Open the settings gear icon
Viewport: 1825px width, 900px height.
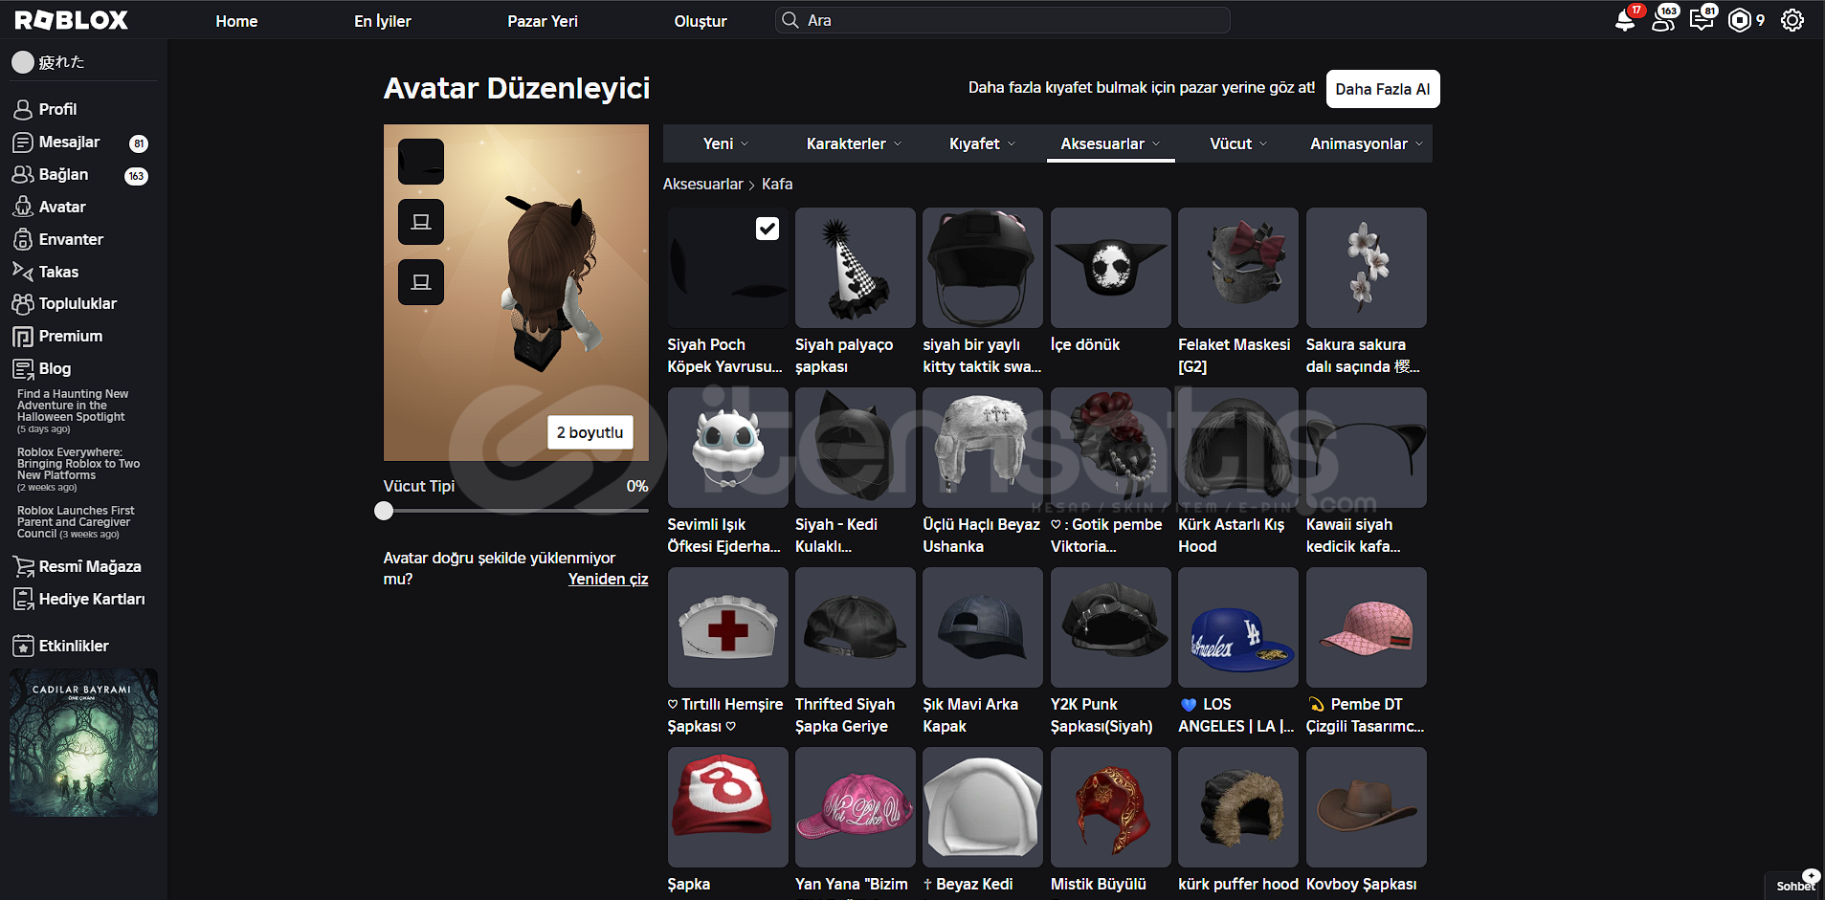click(1792, 20)
